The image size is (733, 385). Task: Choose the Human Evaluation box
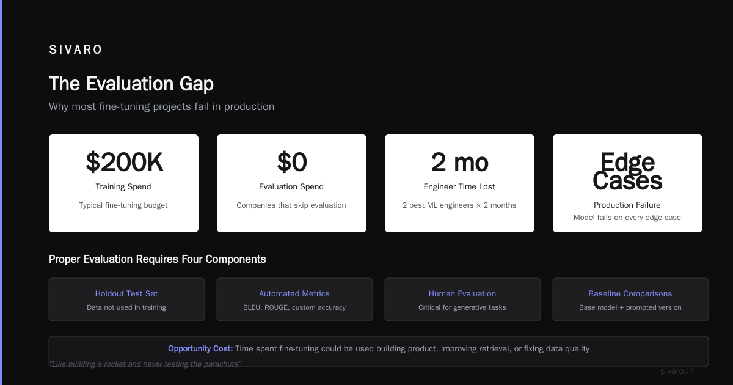click(462, 299)
